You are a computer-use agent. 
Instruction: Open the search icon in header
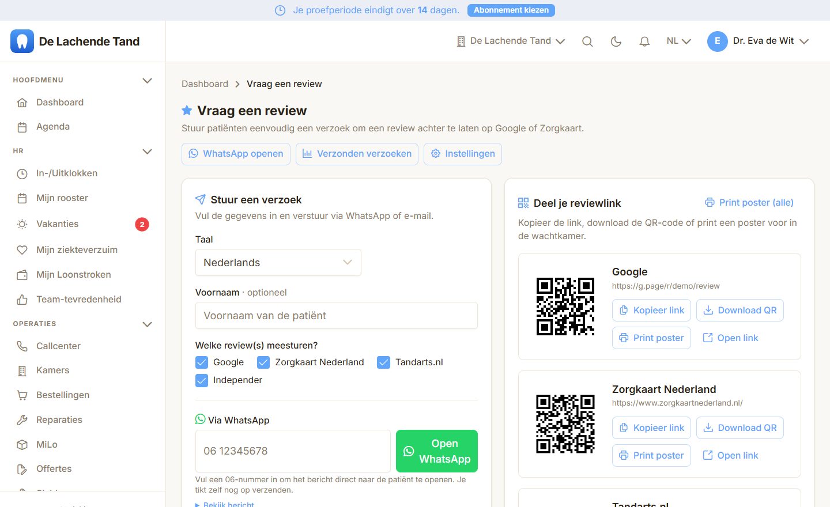point(587,41)
